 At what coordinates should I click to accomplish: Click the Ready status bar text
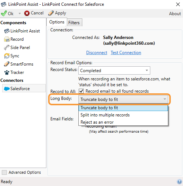point(6,182)
